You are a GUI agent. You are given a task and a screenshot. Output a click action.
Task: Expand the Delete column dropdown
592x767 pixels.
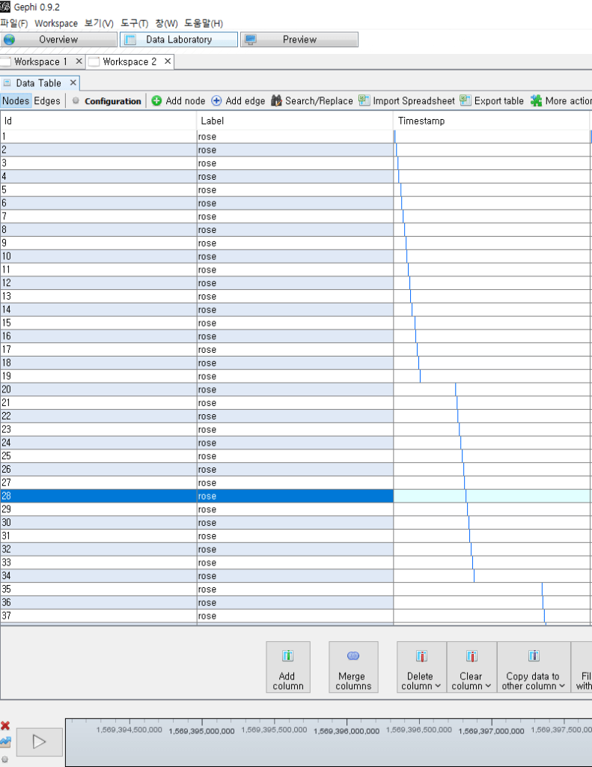(x=421, y=667)
